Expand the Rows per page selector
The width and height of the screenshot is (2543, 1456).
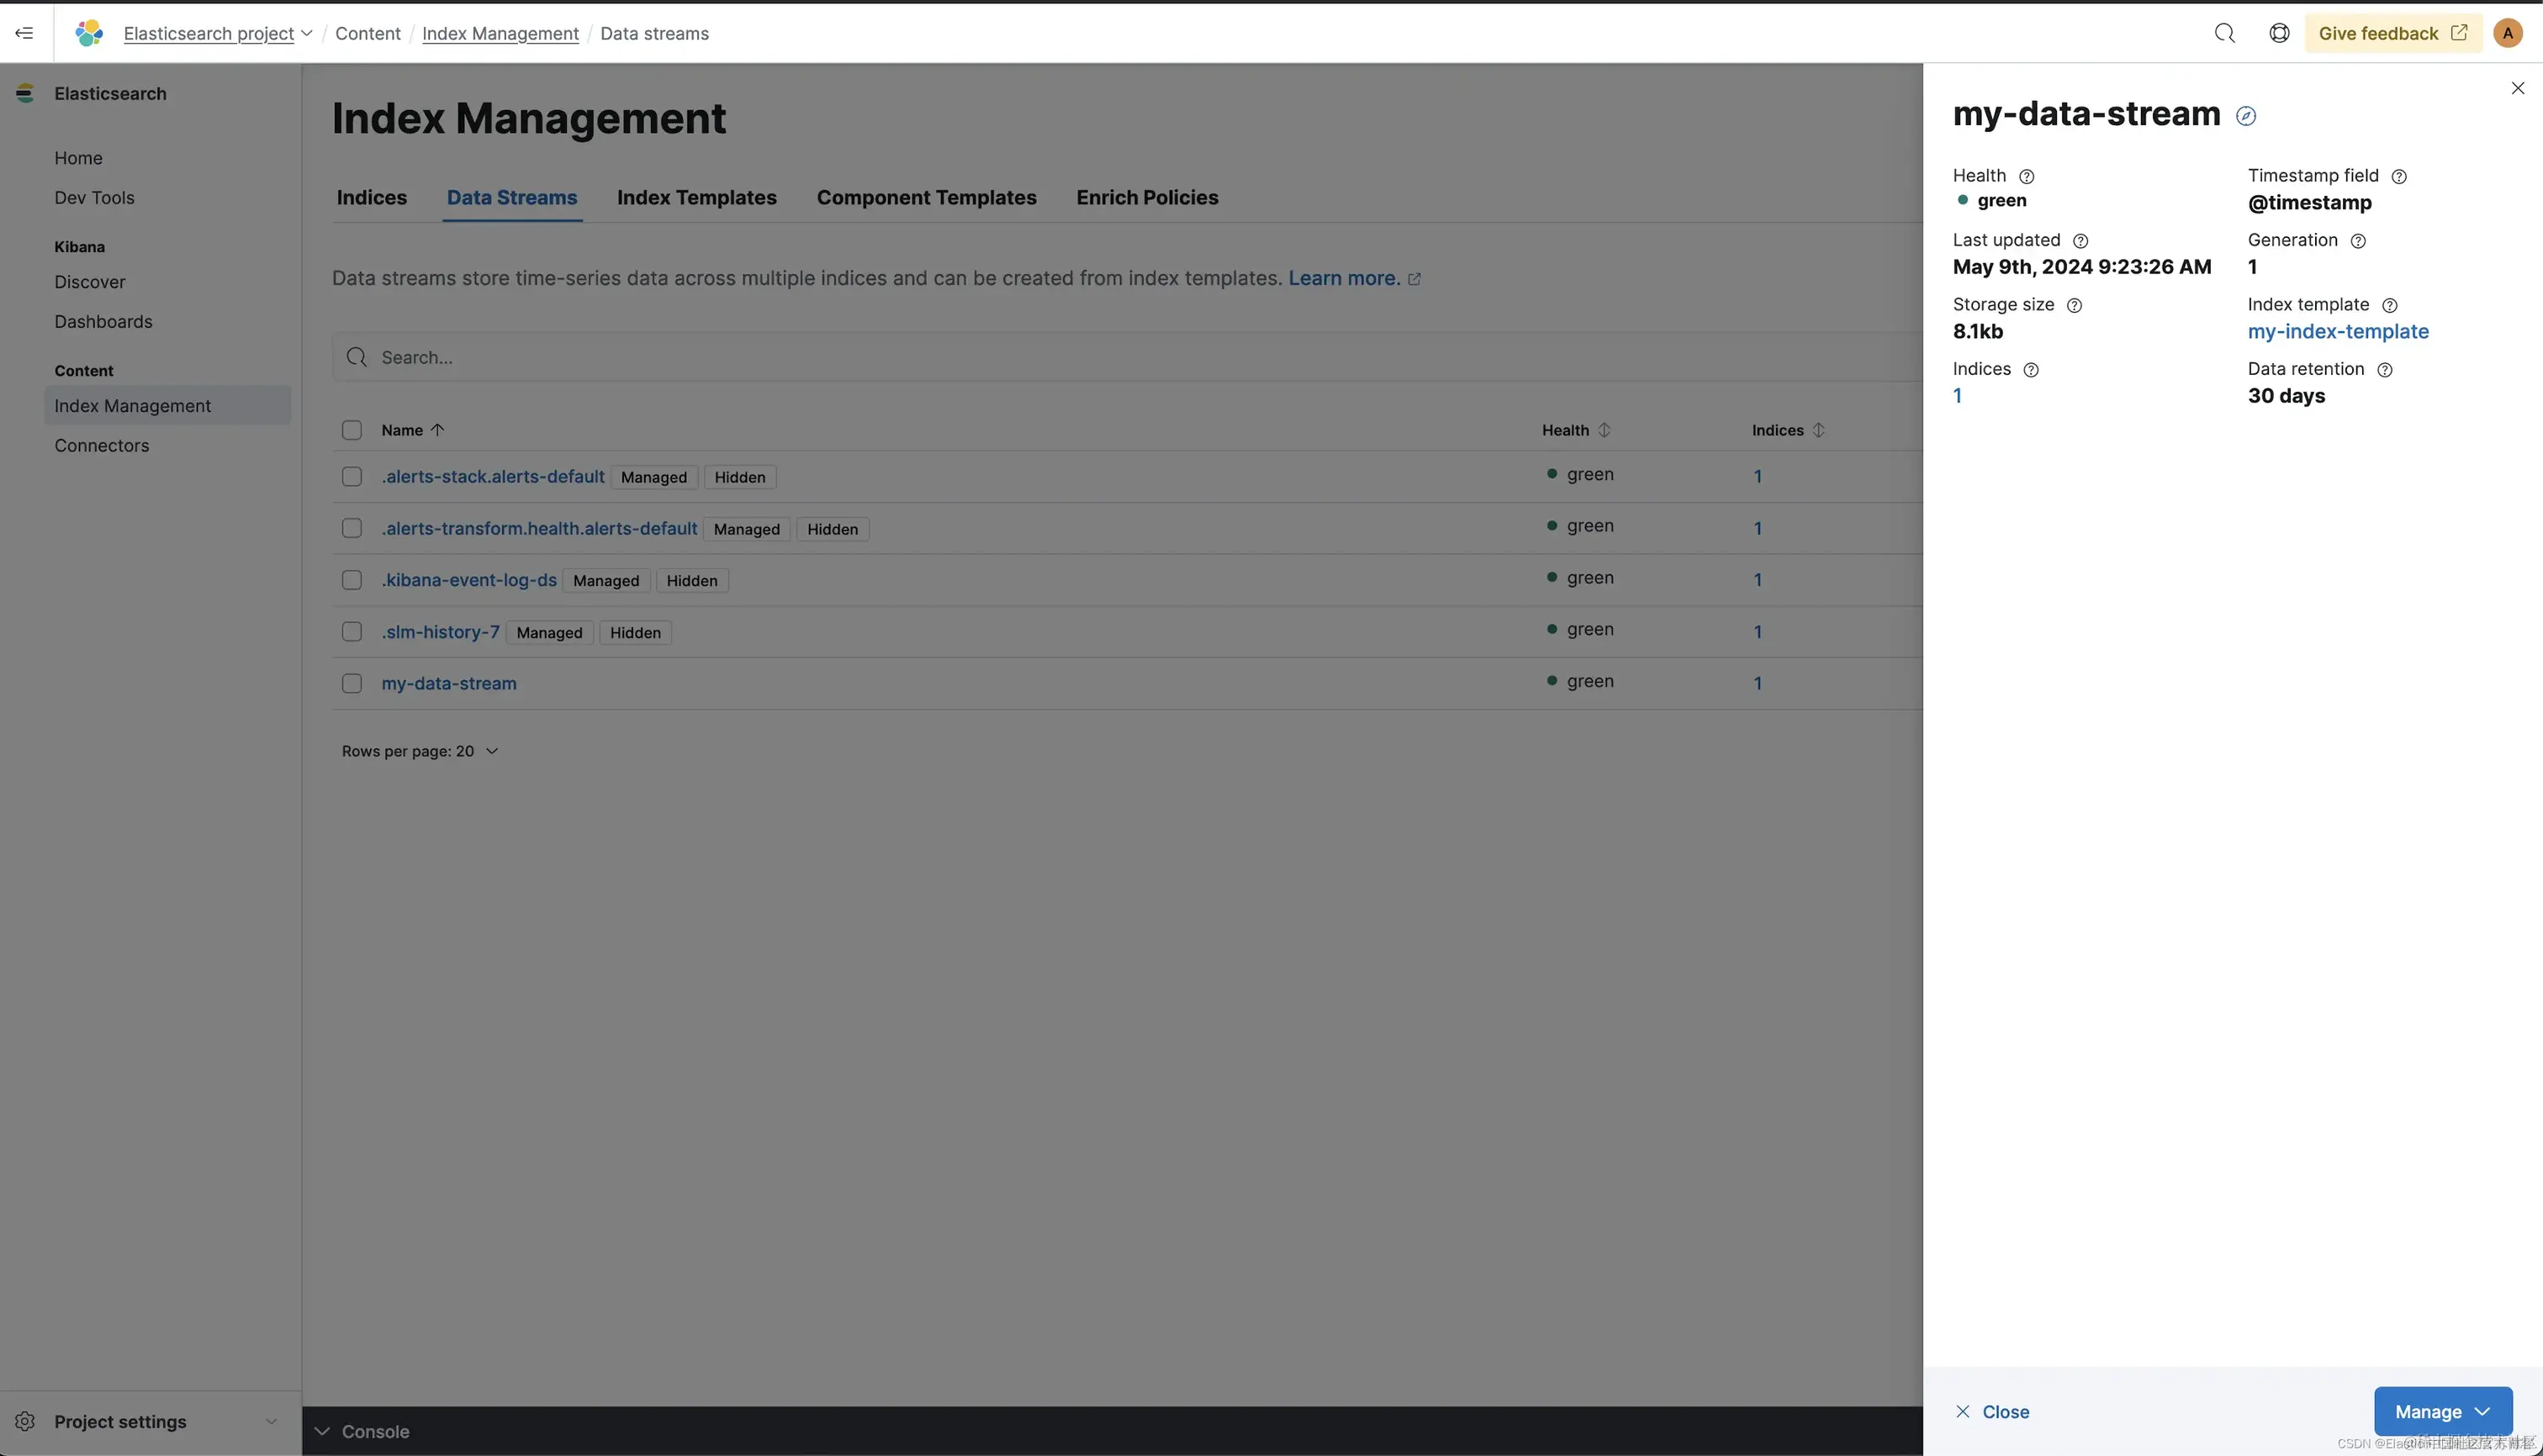coord(420,751)
